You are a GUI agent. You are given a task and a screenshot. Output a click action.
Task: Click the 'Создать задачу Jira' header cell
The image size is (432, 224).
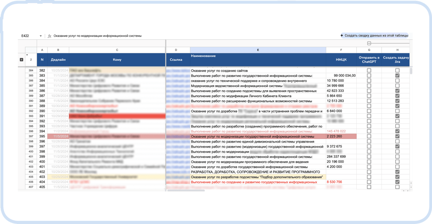click(396, 60)
